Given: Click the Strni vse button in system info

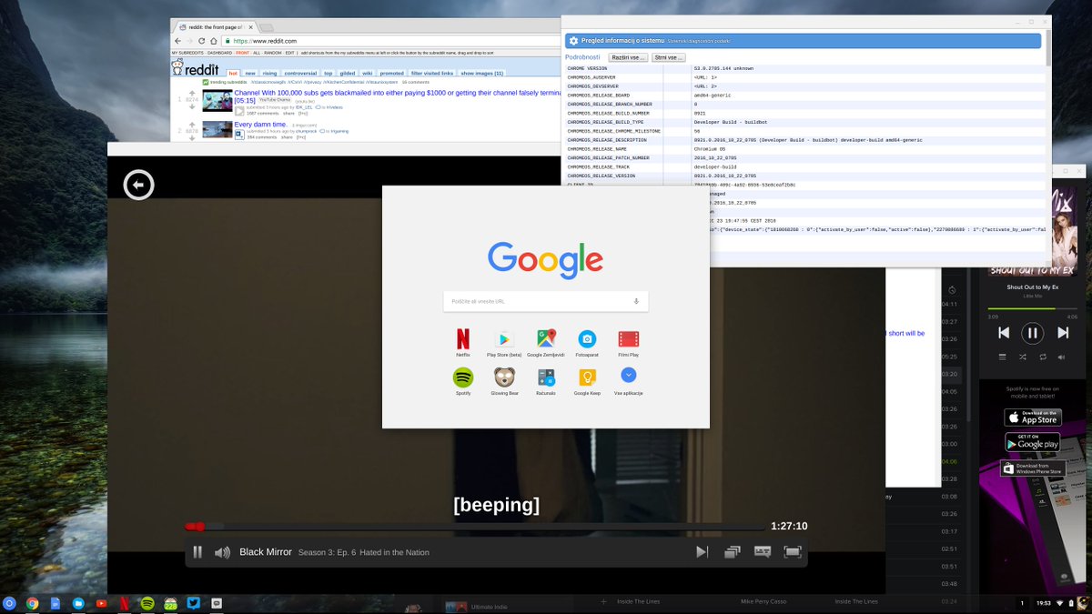Looking at the screenshot, I should pyautogui.click(x=669, y=57).
